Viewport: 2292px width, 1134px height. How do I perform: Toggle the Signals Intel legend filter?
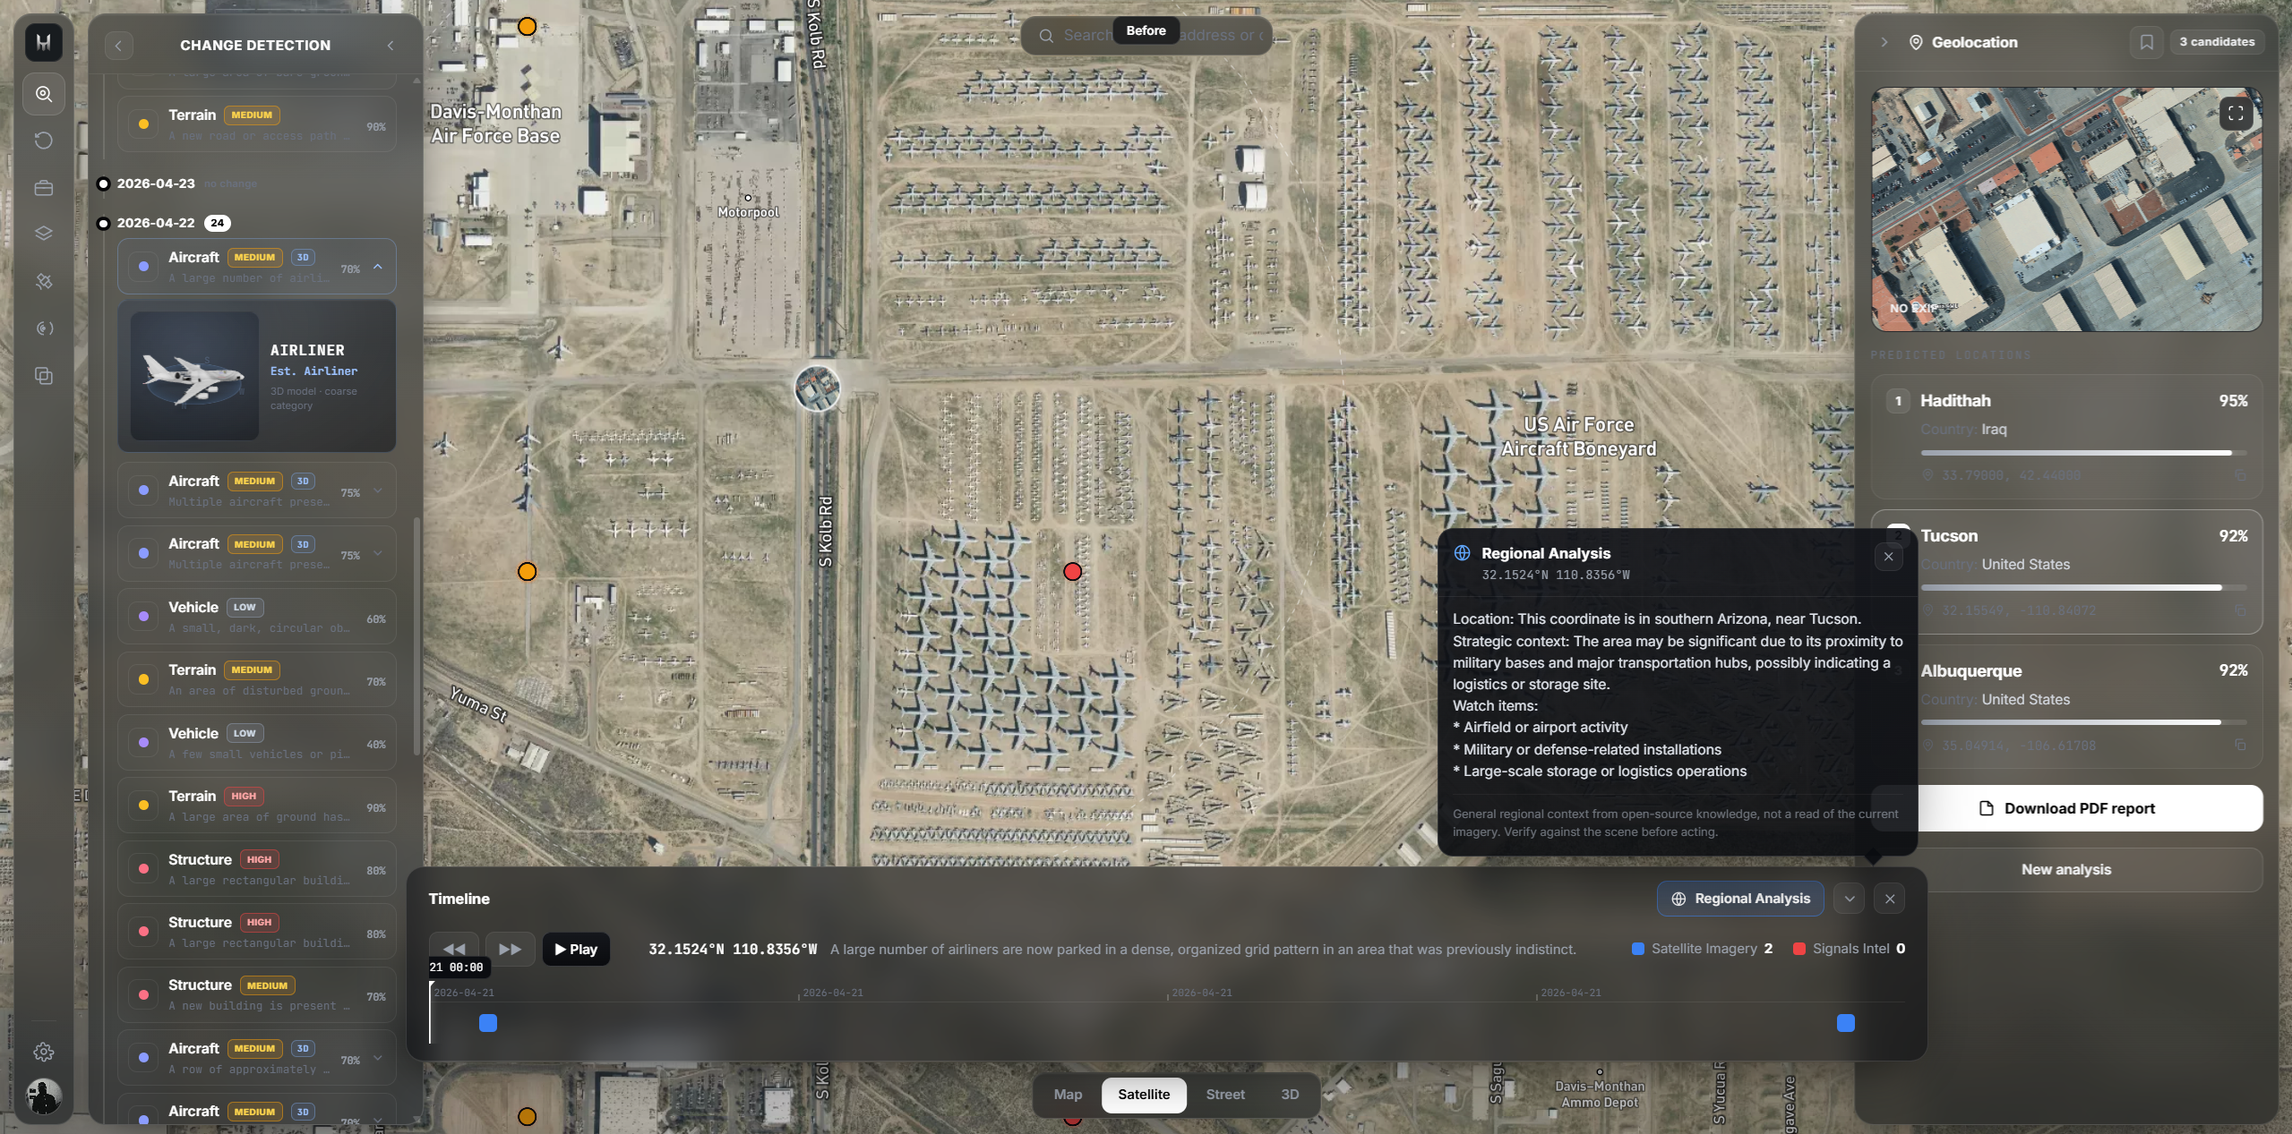pyautogui.click(x=1849, y=949)
